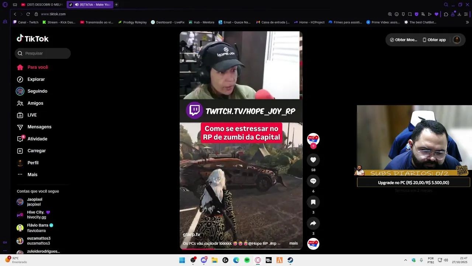Screen dimensions: 472x266
Task: Expand the bookmarks bar overflow chevron
Action: pyautogui.click(x=467, y=22)
